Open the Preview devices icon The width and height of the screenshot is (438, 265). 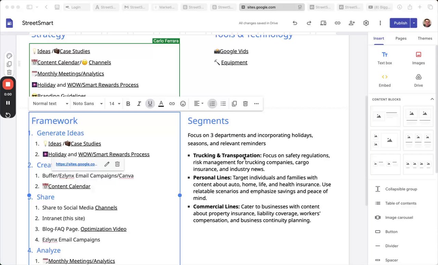(x=323, y=23)
